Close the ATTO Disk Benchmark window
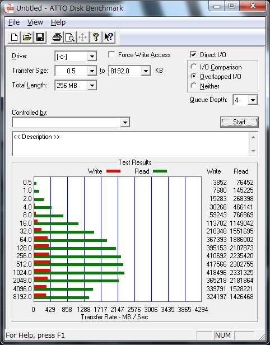Viewport: 270px width, 345px height. pos(253,6)
